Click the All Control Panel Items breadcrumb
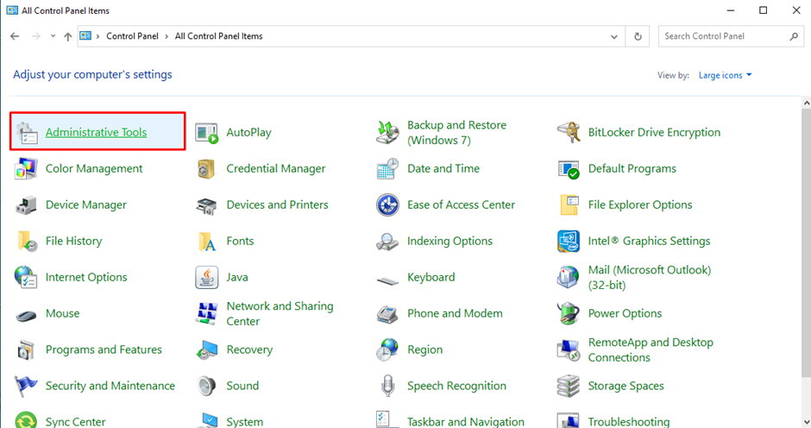This screenshot has height=428, width=811. (x=219, y=36)
